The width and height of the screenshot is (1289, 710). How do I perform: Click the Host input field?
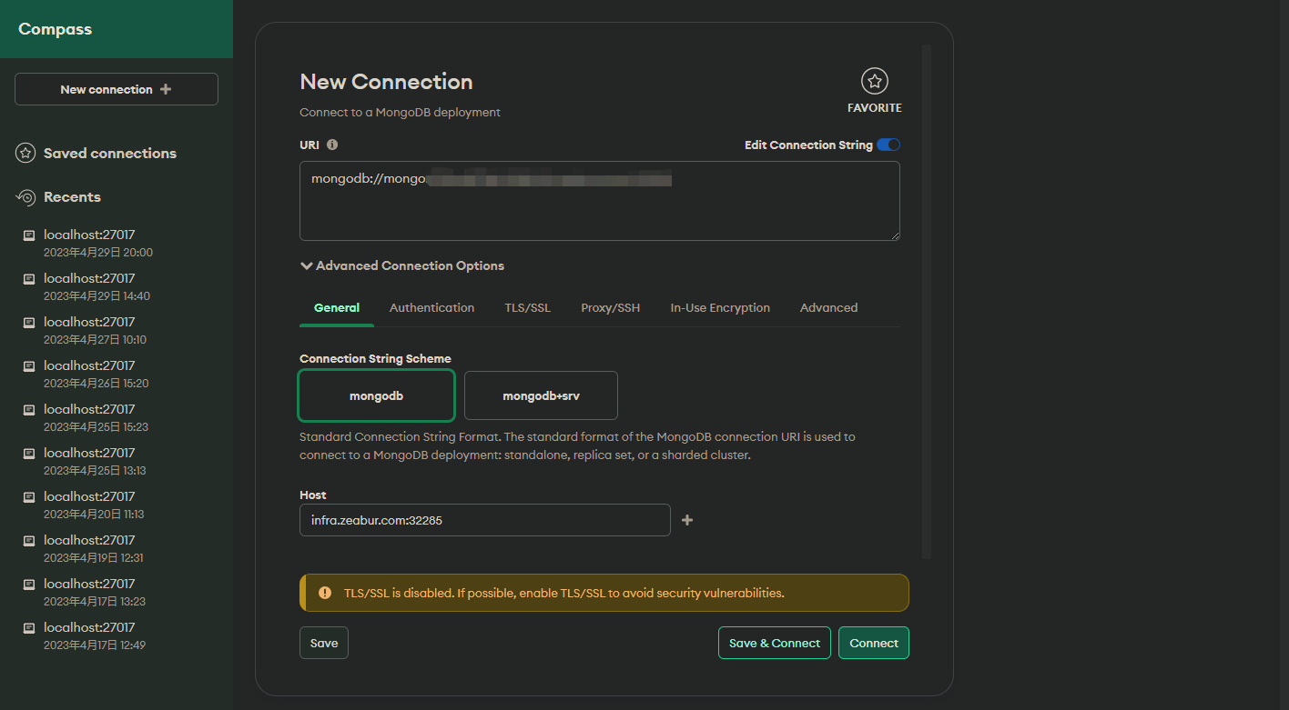click(485, 520)
